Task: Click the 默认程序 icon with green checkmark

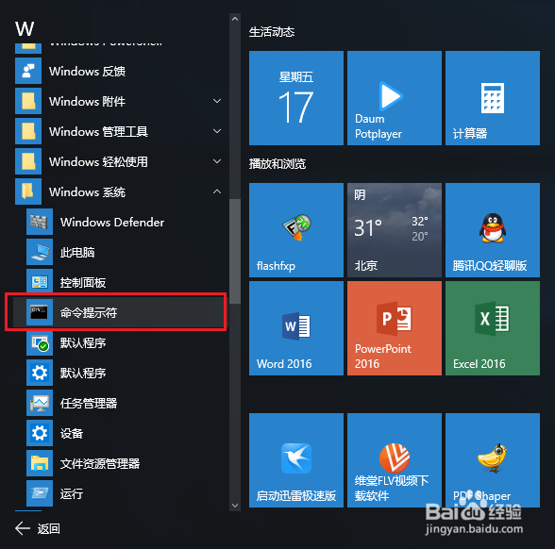Action: [40, 342]
